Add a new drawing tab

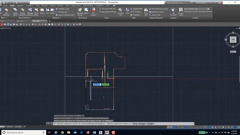[49, 21]
